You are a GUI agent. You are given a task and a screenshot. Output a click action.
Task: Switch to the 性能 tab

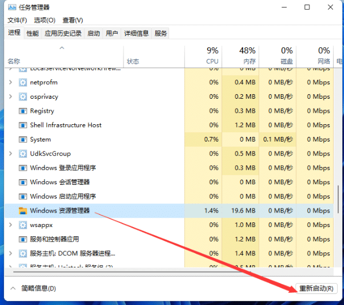(x=32, y=34)
